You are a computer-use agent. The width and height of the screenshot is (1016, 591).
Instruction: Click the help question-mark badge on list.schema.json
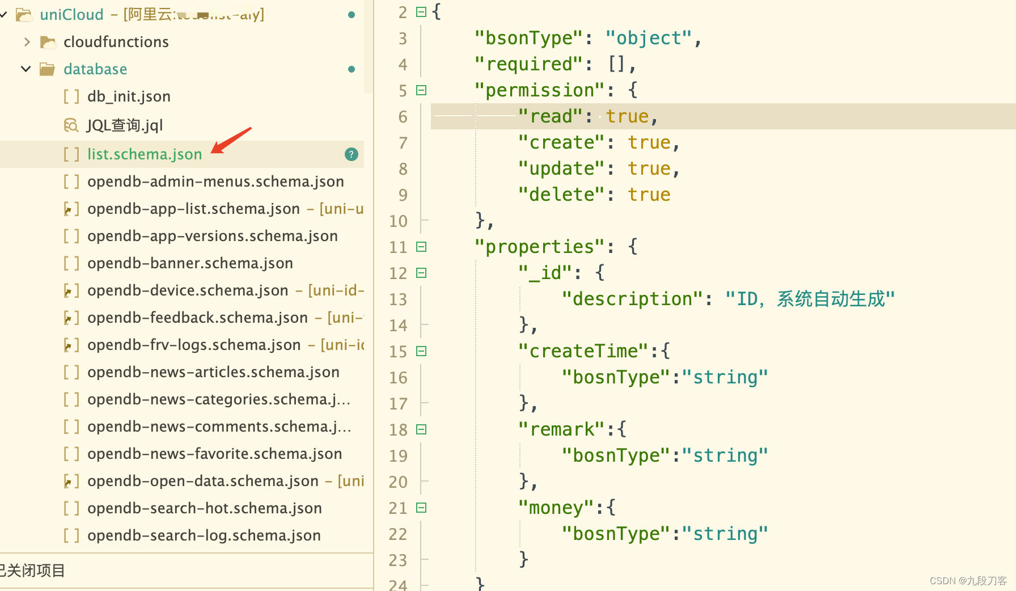click(x=352, y=154)
